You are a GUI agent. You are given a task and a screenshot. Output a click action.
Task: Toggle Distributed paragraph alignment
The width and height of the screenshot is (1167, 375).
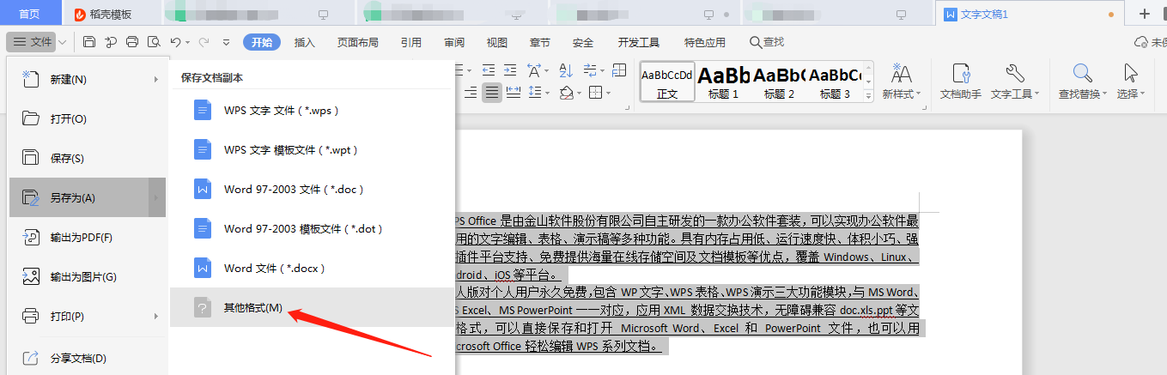[x=514, y=93]
